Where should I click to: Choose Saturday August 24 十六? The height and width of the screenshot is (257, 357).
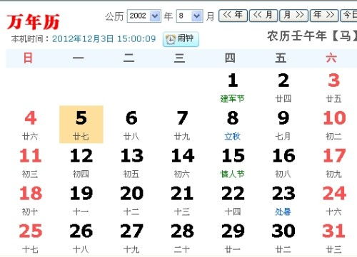(334, 200)
